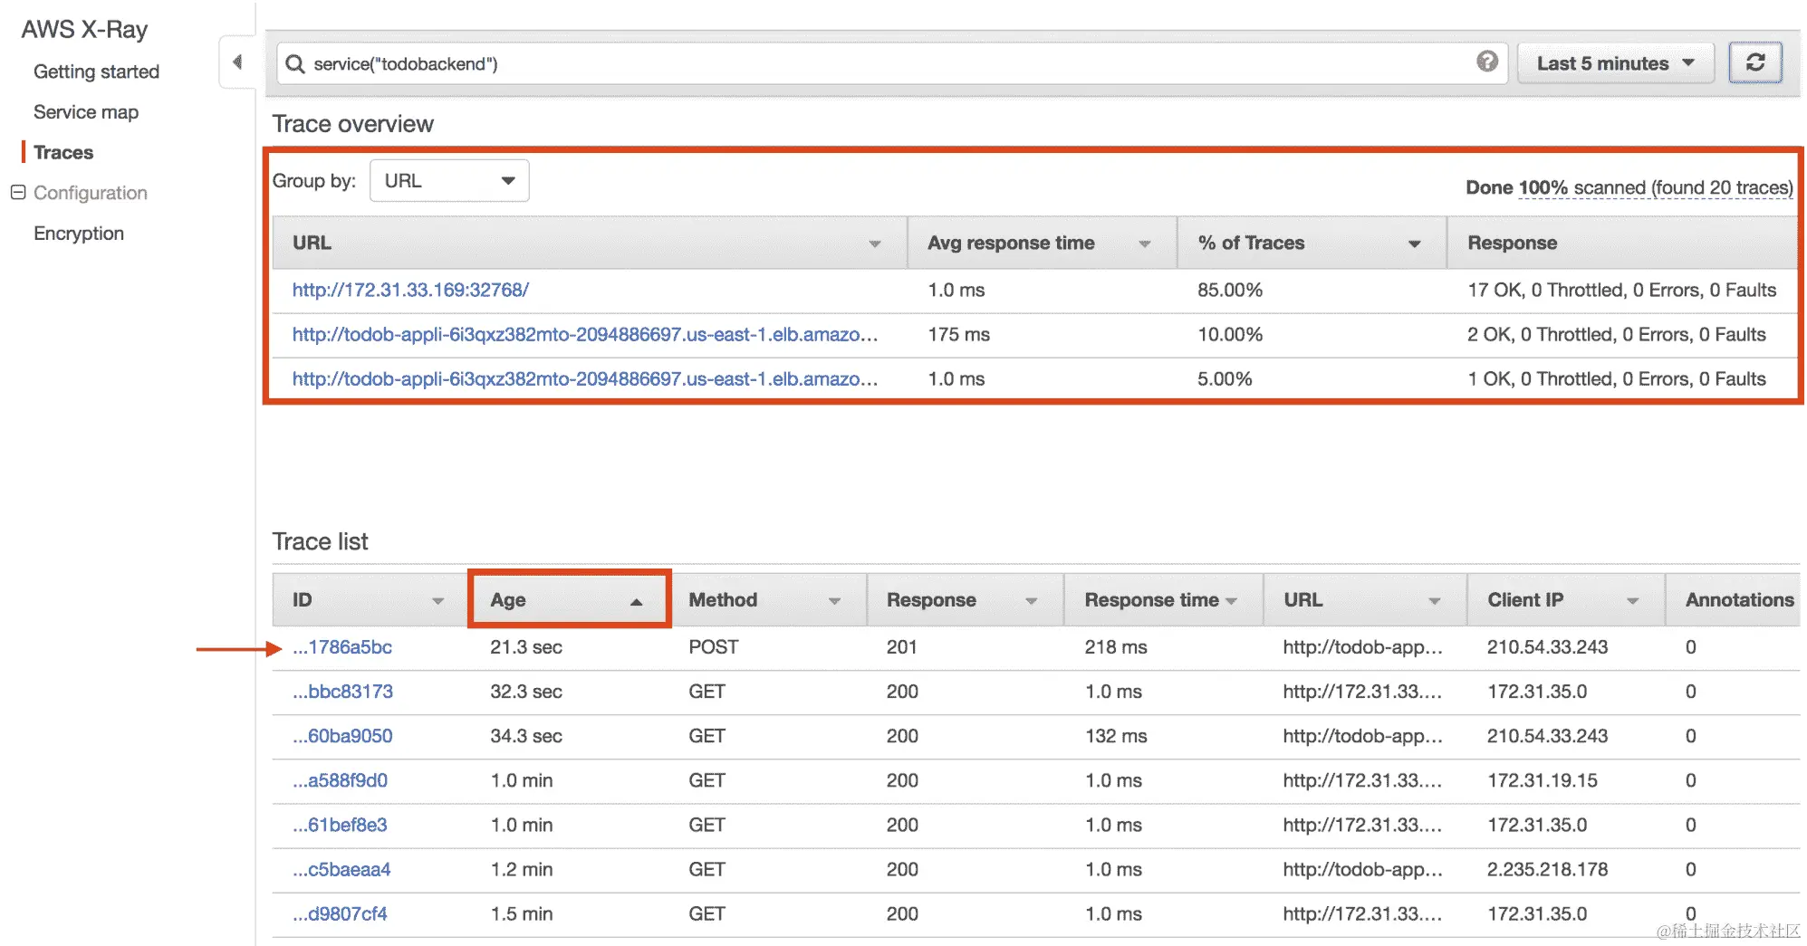Toggle Age column sort order arrow
Screen dimensions: 1807x946
tap(637, 601)
